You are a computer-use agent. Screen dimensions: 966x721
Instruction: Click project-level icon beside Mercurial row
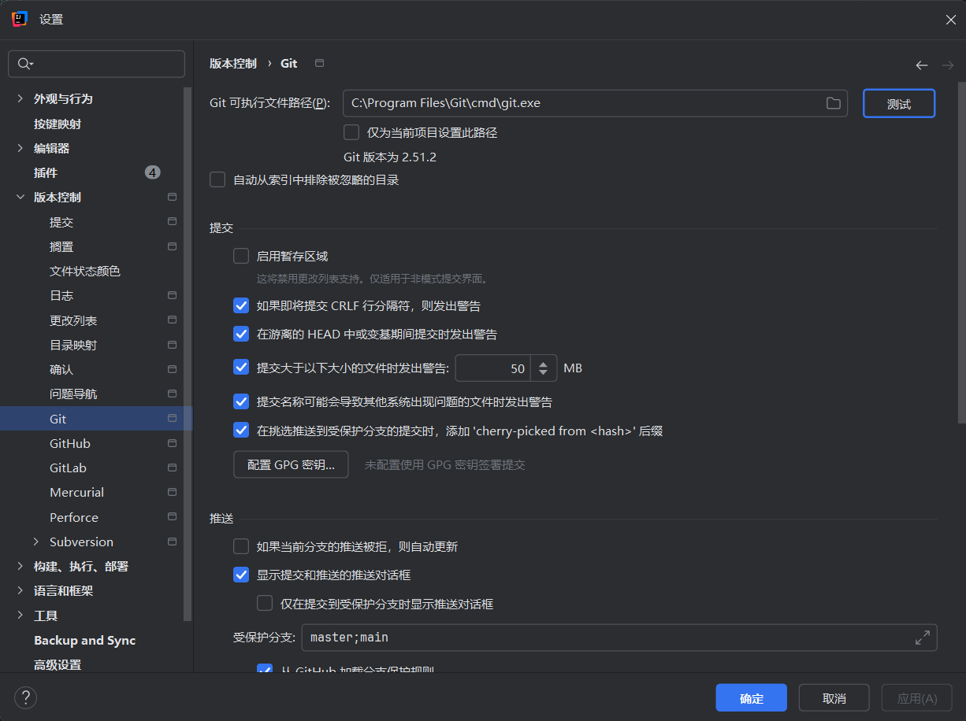172,492
